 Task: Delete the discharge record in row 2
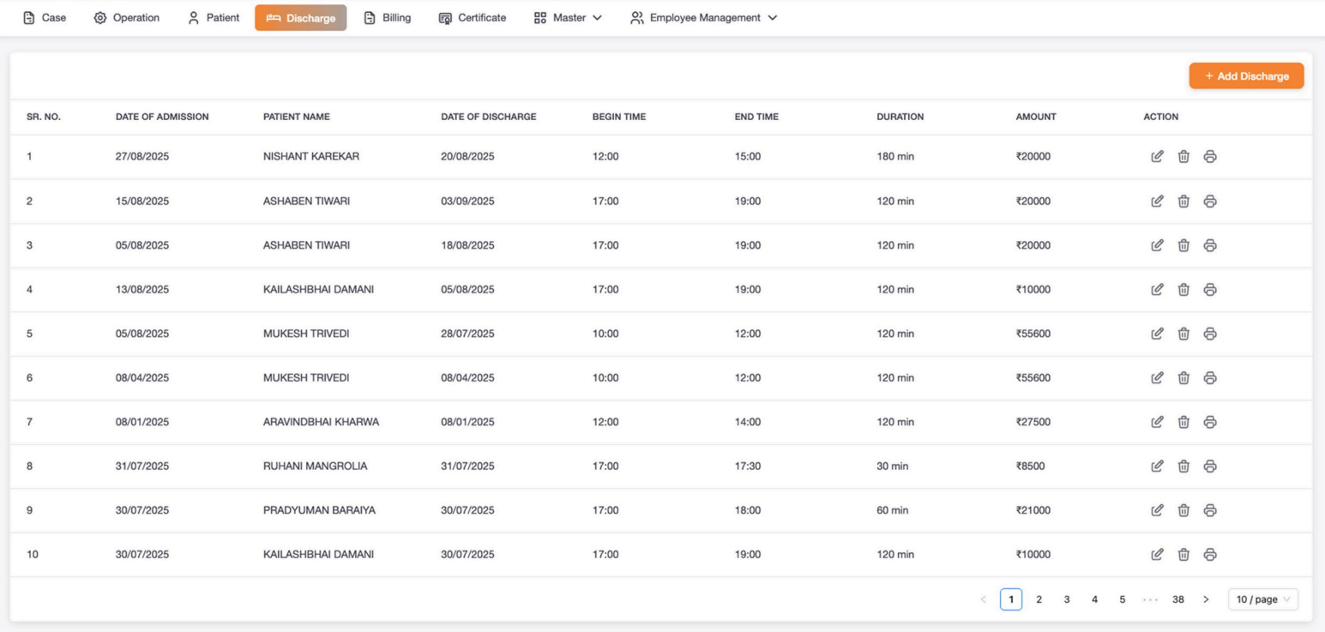tap(1183, 202)
